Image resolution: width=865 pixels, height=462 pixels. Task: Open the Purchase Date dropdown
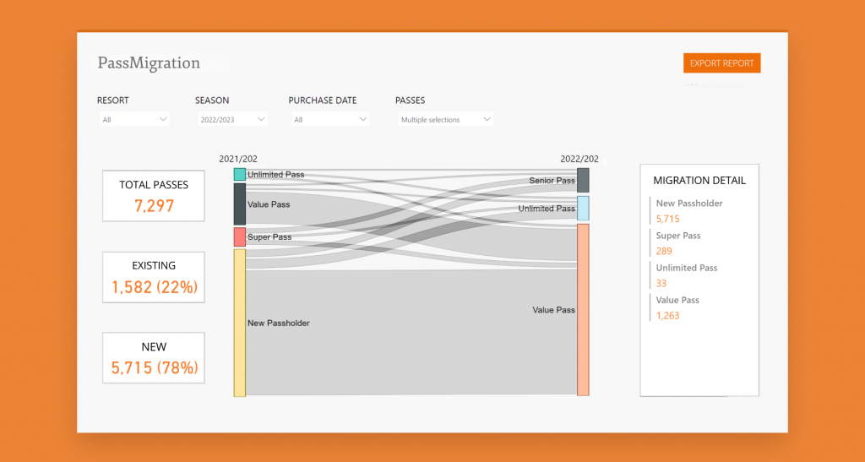point(329,120)
